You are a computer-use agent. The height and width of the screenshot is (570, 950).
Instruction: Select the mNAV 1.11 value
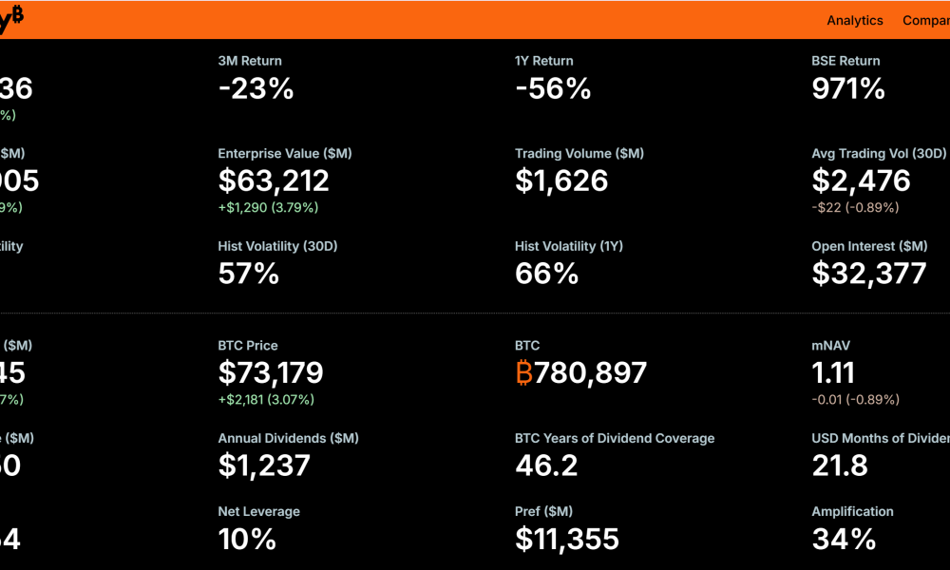[833, 372]
